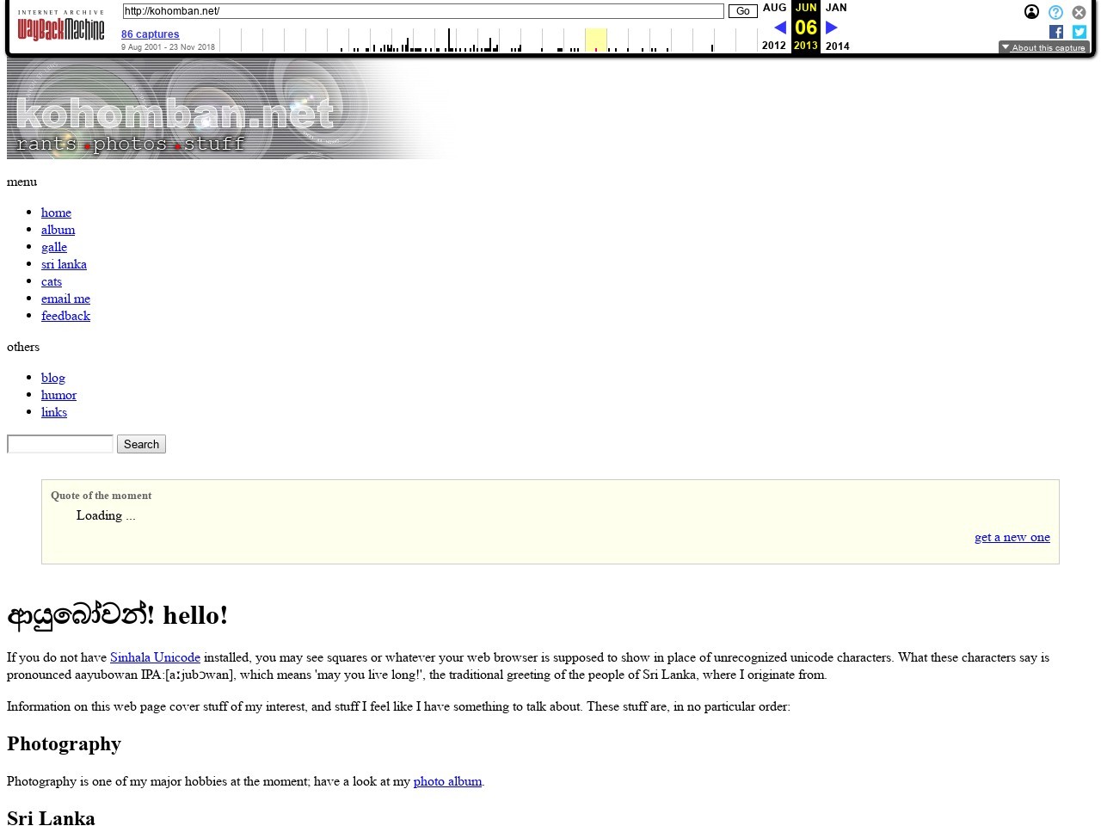The width and height of the screenshot is (1101, 826).
Task: Select the highlighted 2013 timeline segment
Action: pyautogui.click(x=595, y=40)
